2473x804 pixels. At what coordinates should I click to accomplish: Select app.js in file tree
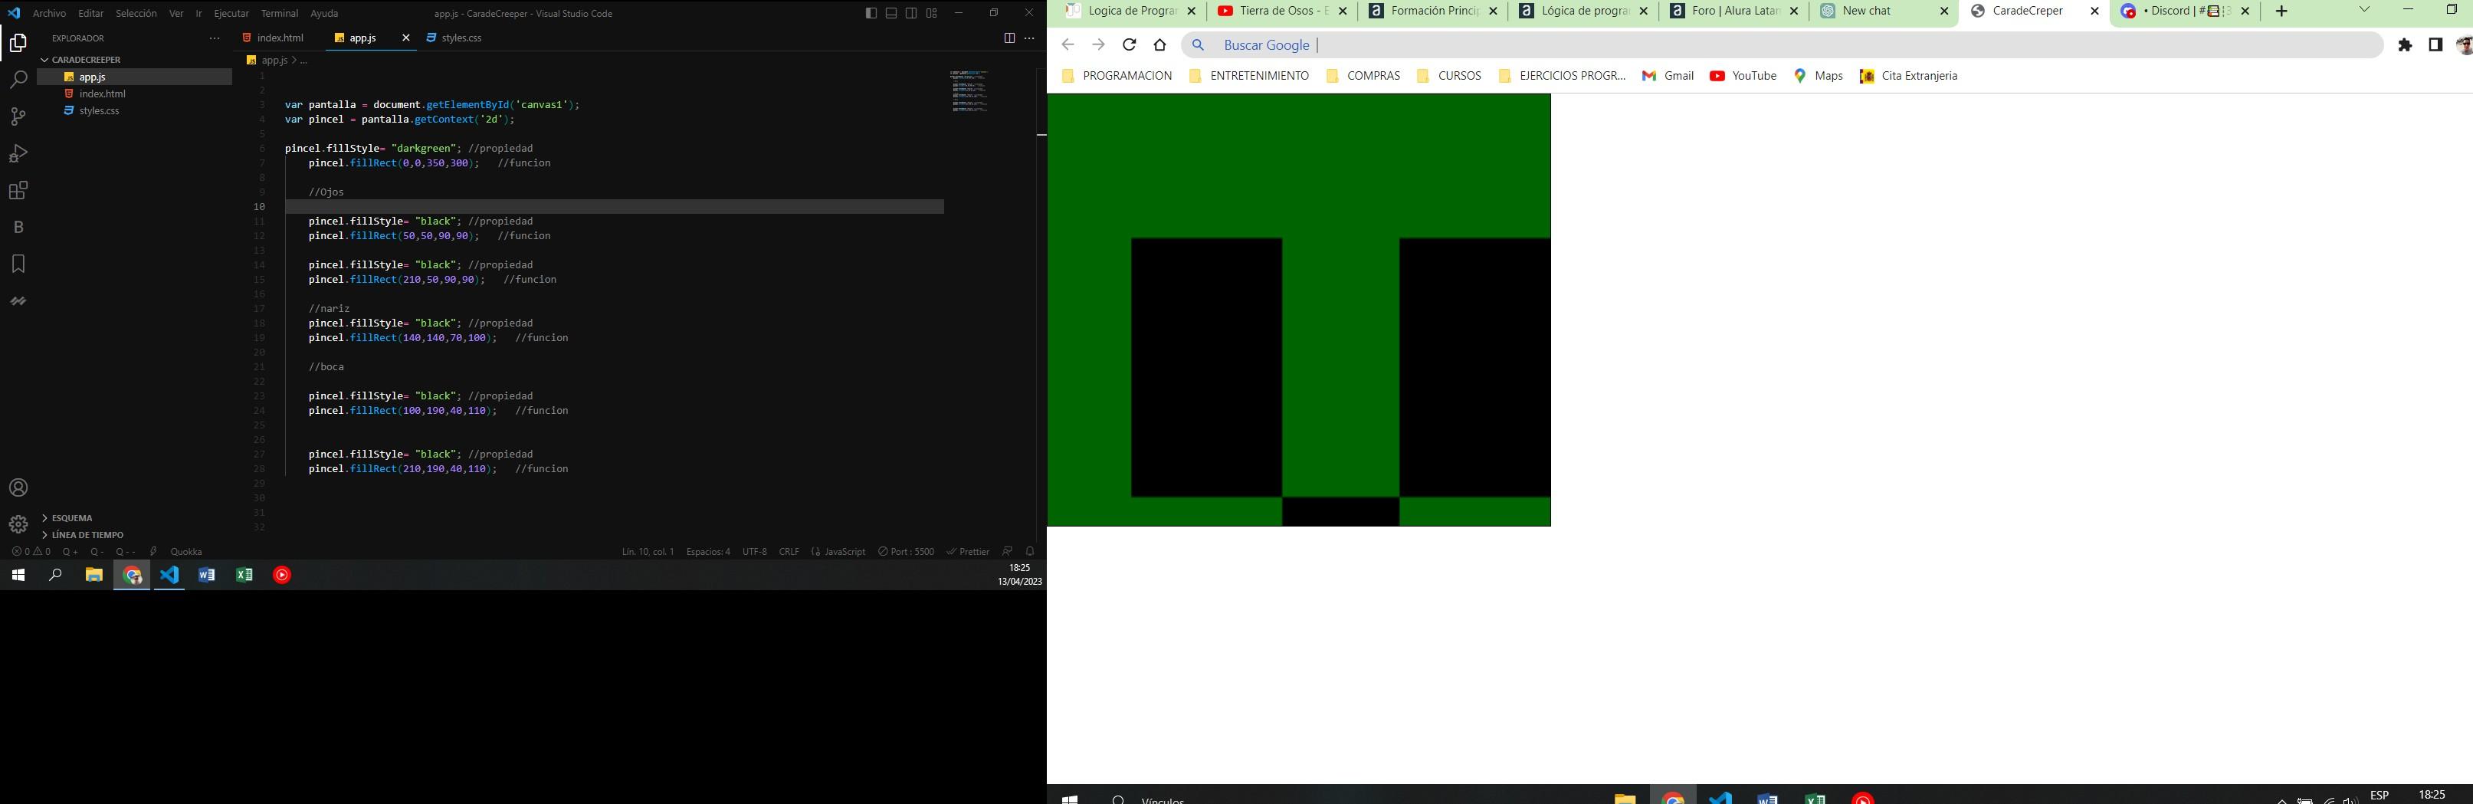[x=92, y=77]
